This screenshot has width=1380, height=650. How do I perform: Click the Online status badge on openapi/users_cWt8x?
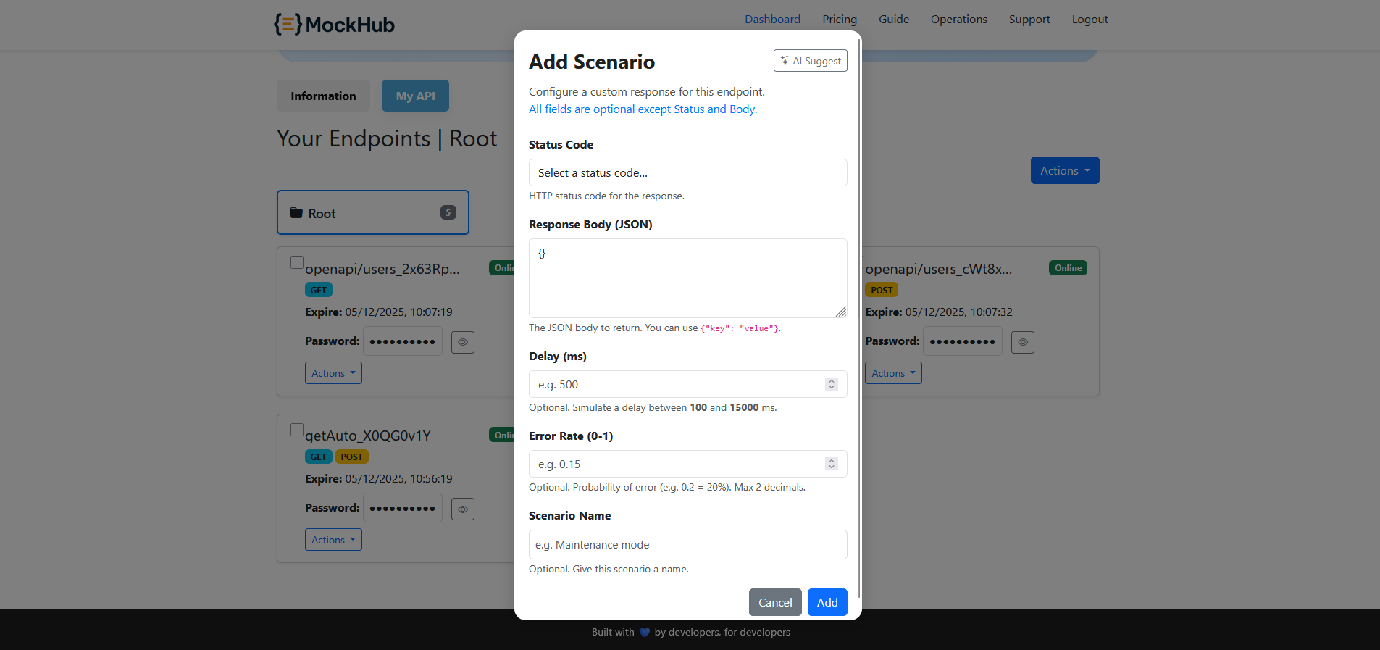coord(1067,267)
